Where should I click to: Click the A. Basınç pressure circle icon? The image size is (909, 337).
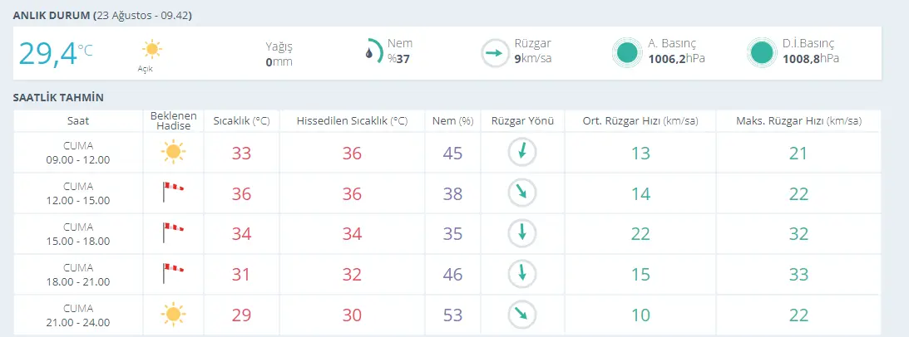628,53
